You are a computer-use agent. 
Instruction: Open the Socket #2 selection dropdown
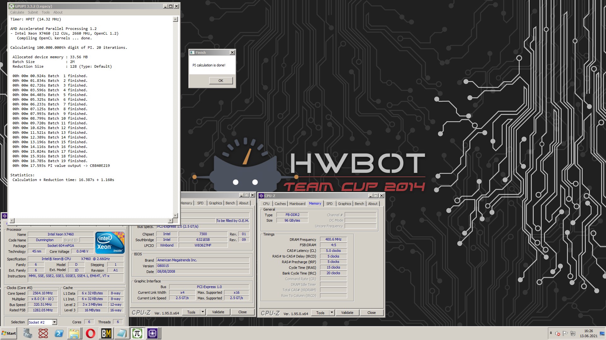(55, 322)
